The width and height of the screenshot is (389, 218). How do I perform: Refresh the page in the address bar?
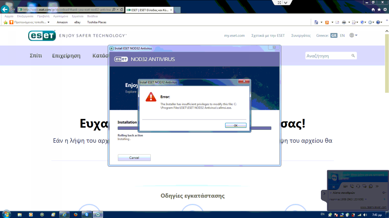tap(122, 10)
